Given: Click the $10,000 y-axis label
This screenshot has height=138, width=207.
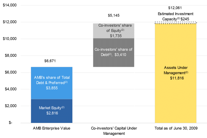Looking at the screenshot, I should (9, 39).
